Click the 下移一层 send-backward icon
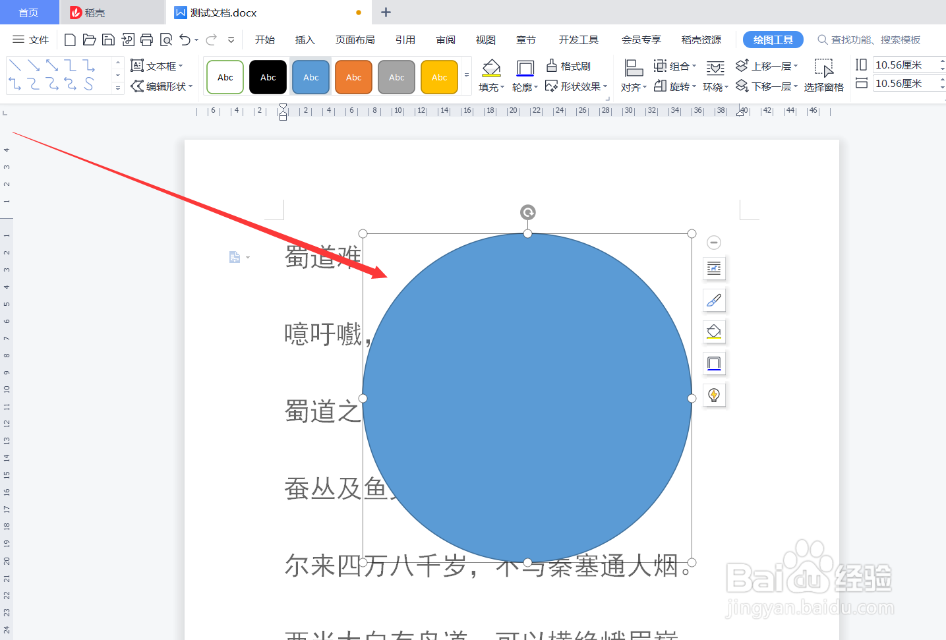 742,85
